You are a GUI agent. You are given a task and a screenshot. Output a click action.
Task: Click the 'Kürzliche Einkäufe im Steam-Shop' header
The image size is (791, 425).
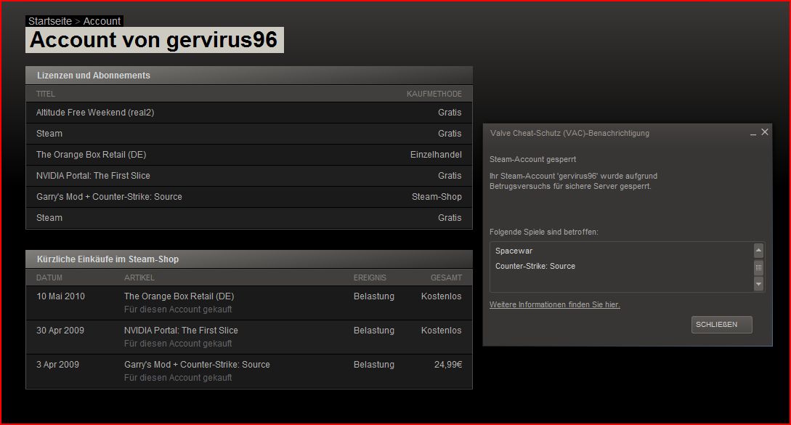pyautogui.click(x=108, y=259)
